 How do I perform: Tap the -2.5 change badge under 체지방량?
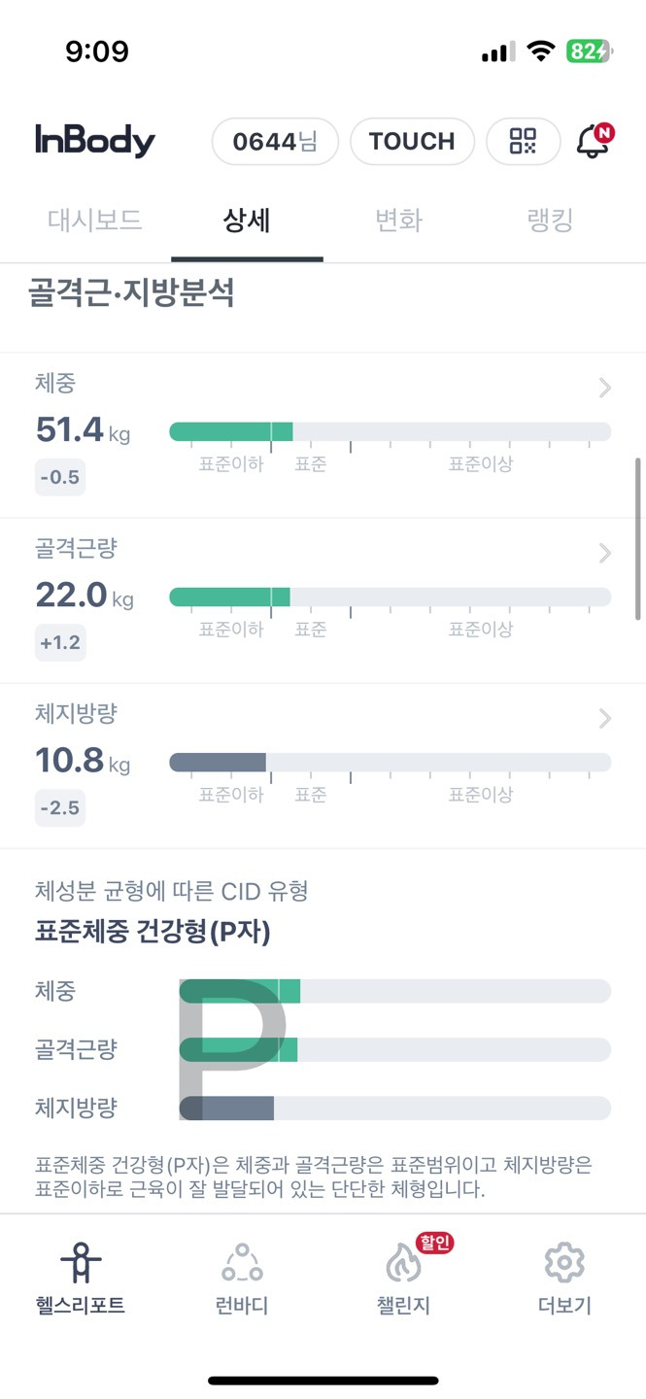point(59,807)
